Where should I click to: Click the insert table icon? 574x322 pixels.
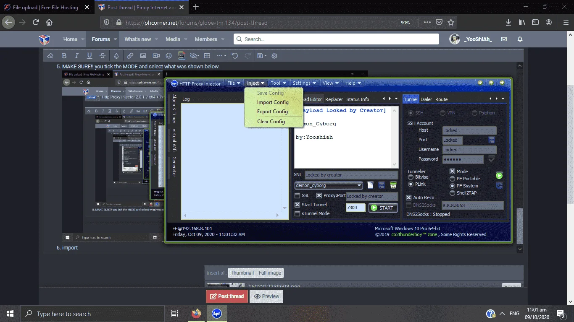(x=207, y=56)
